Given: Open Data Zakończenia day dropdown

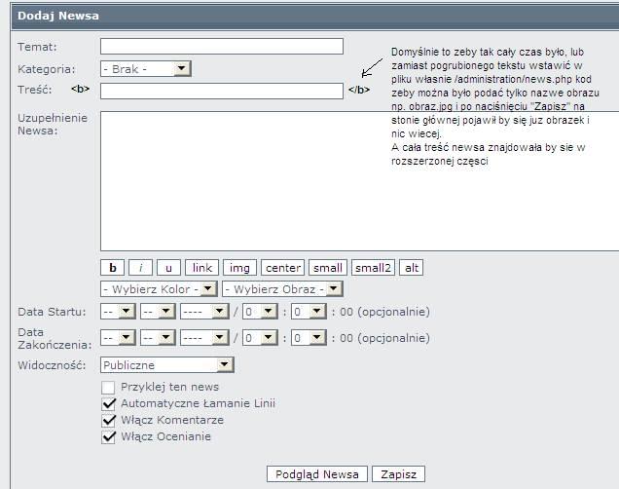Looking at the screenshot, I should (x=118, y=338).
